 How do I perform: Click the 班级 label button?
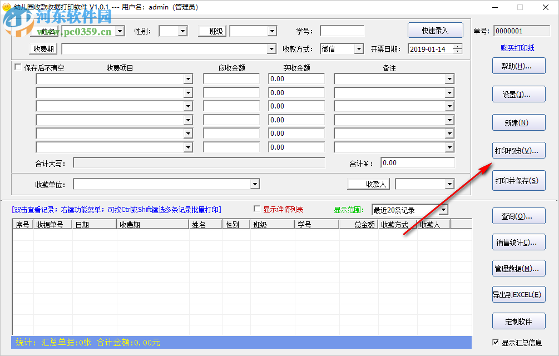tap(212, 31)
